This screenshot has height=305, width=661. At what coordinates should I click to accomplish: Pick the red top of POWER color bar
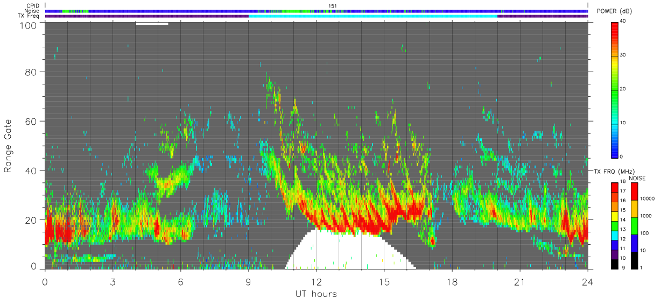click(614, 27)
